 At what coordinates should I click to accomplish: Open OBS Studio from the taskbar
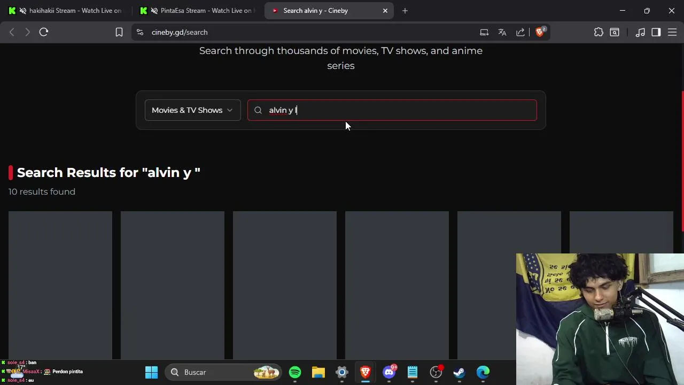(x=436, y=372)
